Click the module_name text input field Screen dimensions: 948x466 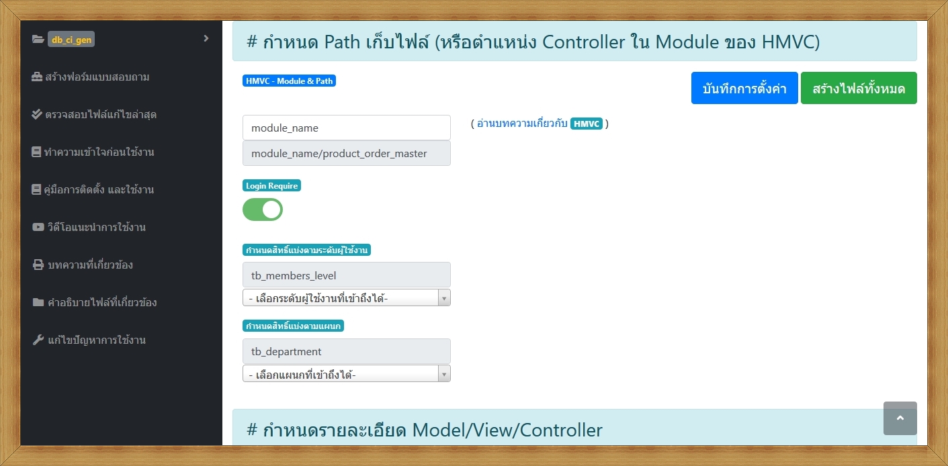click(346, 128)
